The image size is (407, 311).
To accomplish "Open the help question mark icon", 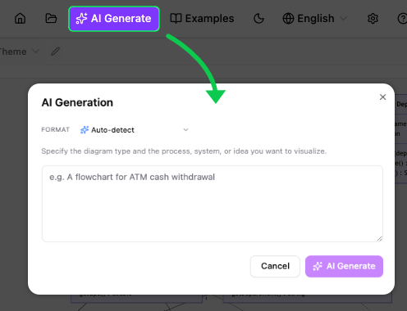I will click(402, 19).
